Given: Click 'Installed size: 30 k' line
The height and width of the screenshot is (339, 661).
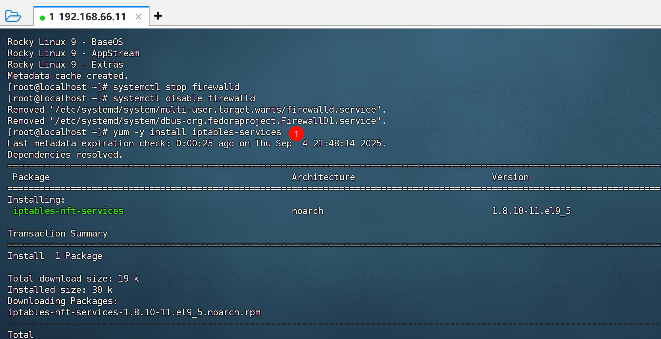Looking at the screenshot, I should click(x=60, y=290).
